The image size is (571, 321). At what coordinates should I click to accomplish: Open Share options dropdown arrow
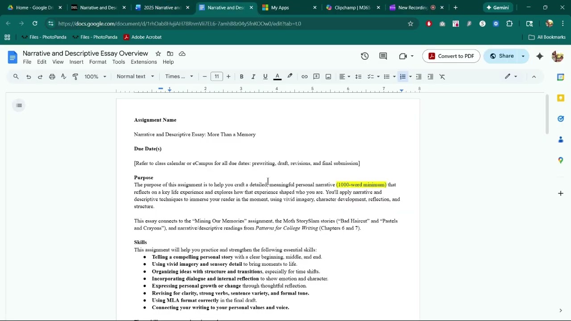click(523, 56)
